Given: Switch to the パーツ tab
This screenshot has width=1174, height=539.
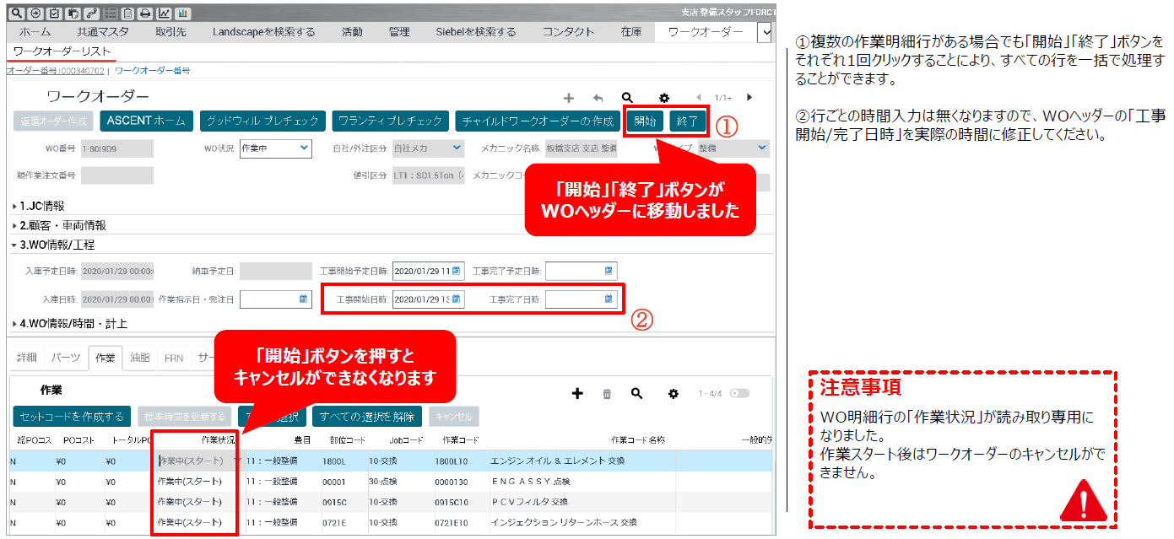Looking at the screenshot, I should click(x=65, y=358).
